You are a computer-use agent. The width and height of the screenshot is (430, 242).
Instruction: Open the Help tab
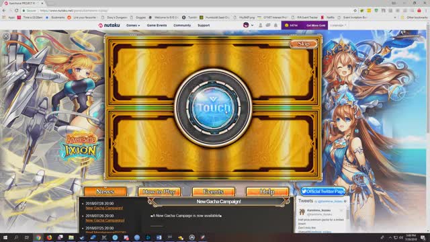click(267, 192)
